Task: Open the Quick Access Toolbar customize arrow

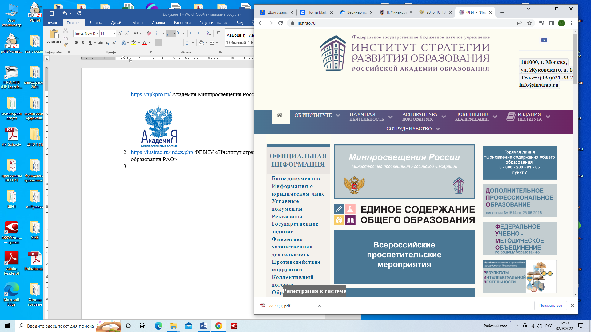Action: tap(93, 14)
